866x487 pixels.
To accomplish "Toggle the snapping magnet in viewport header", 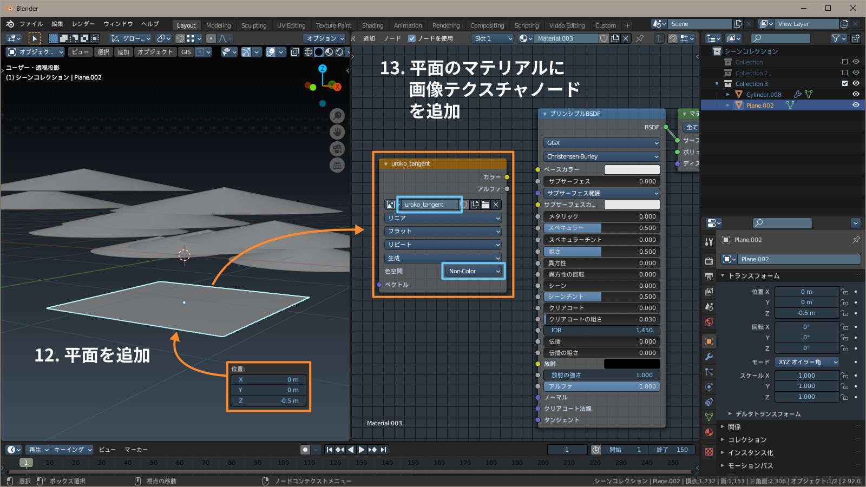I will point(180,38).
